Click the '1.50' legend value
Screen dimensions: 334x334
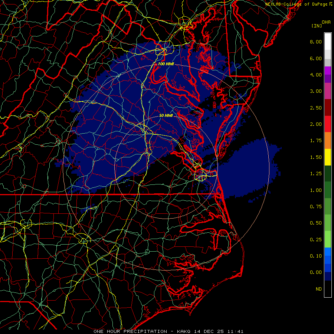click(x=316, y=157)
